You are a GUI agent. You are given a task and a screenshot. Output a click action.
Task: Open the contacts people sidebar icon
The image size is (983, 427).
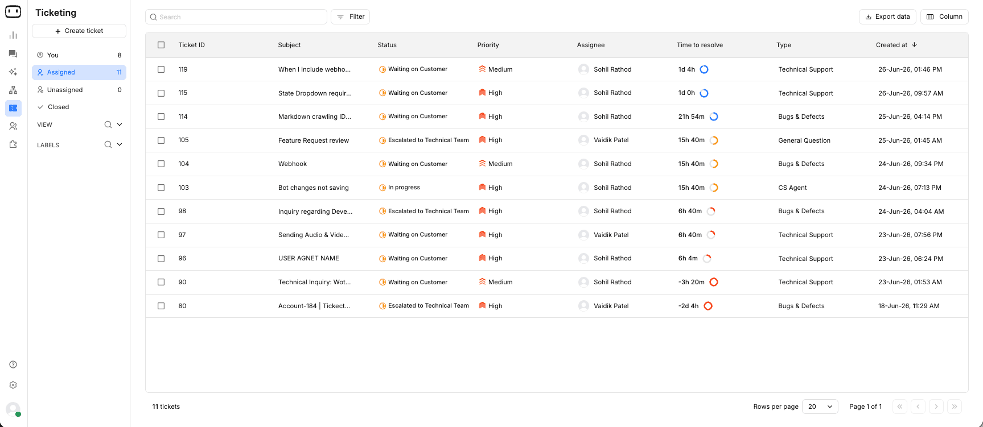(x=13, y=126)
